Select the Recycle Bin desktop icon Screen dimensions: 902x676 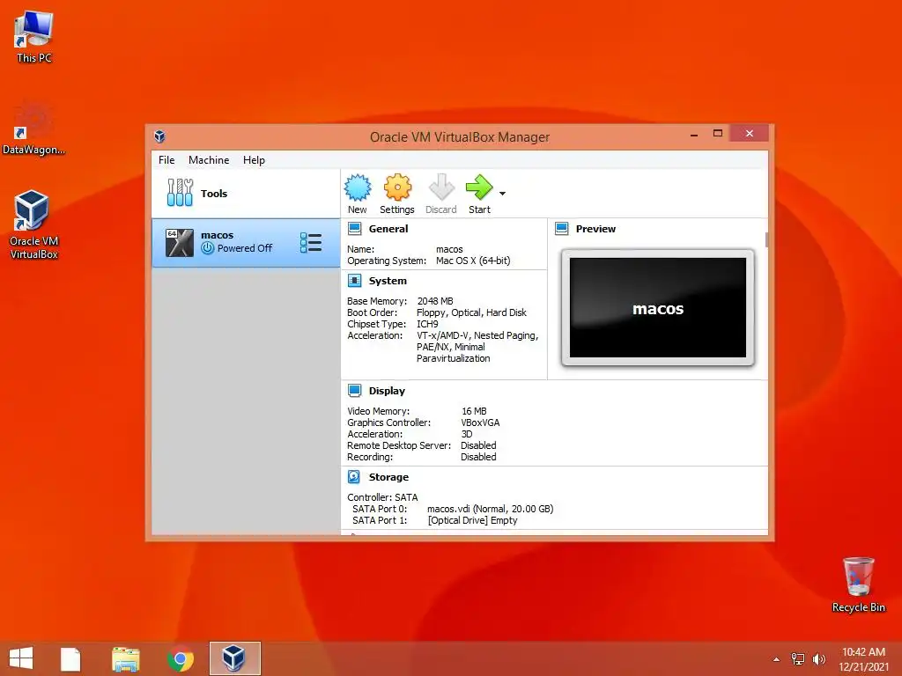point(858,584)
